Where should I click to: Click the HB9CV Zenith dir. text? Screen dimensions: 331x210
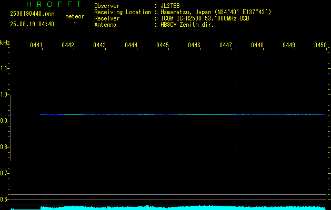point(187,25)
